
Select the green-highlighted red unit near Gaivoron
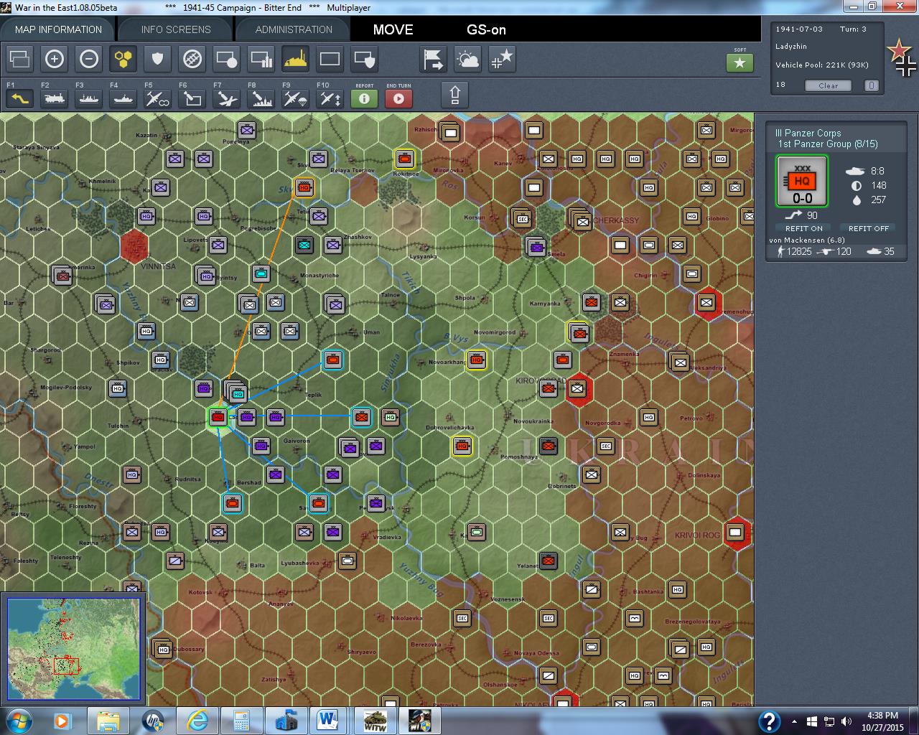[218, 417]
